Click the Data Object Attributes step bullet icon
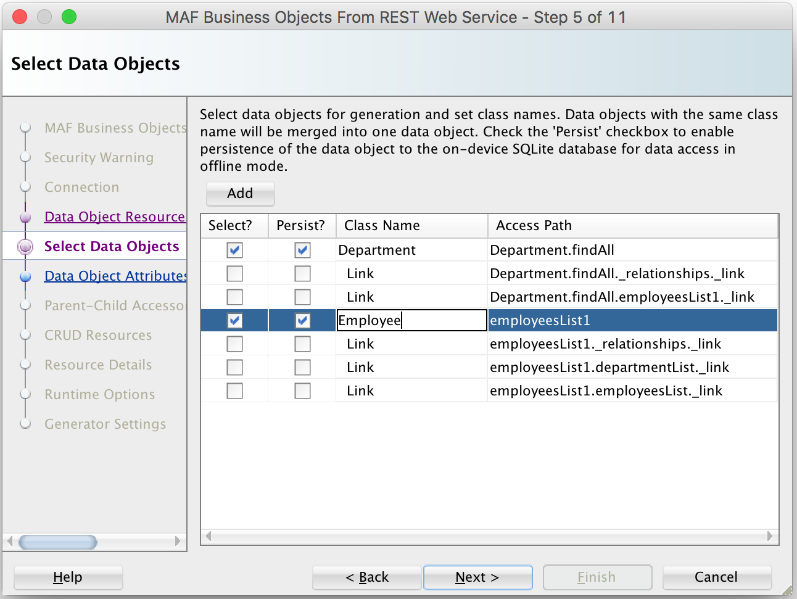The width and height of the screenshot is (797, 599). coord(25,276)
